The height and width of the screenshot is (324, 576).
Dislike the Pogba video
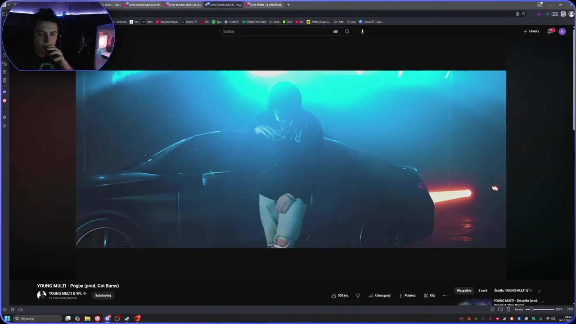point(358,296)
